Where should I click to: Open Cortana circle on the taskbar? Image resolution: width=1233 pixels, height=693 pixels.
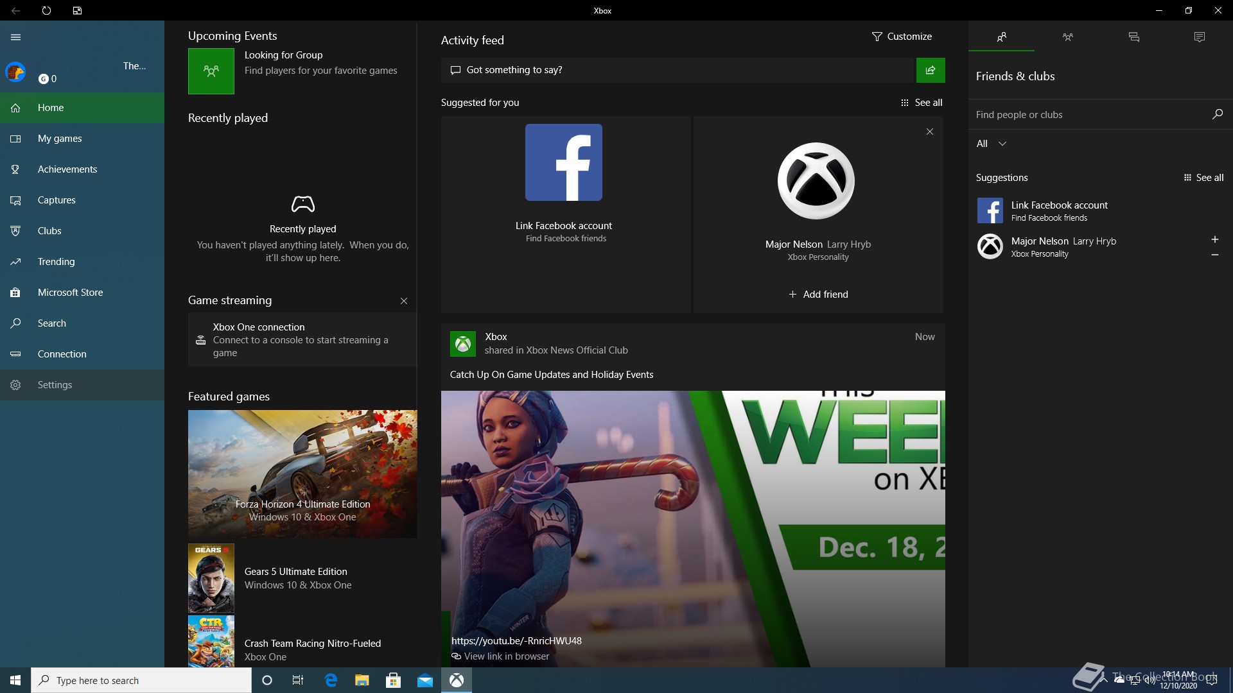point(267,680)
